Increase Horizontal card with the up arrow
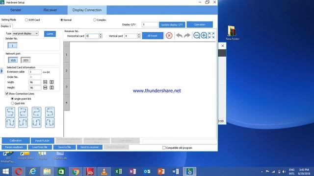The height and width of the screenshot is (176, 314). [x=101, y=35]
